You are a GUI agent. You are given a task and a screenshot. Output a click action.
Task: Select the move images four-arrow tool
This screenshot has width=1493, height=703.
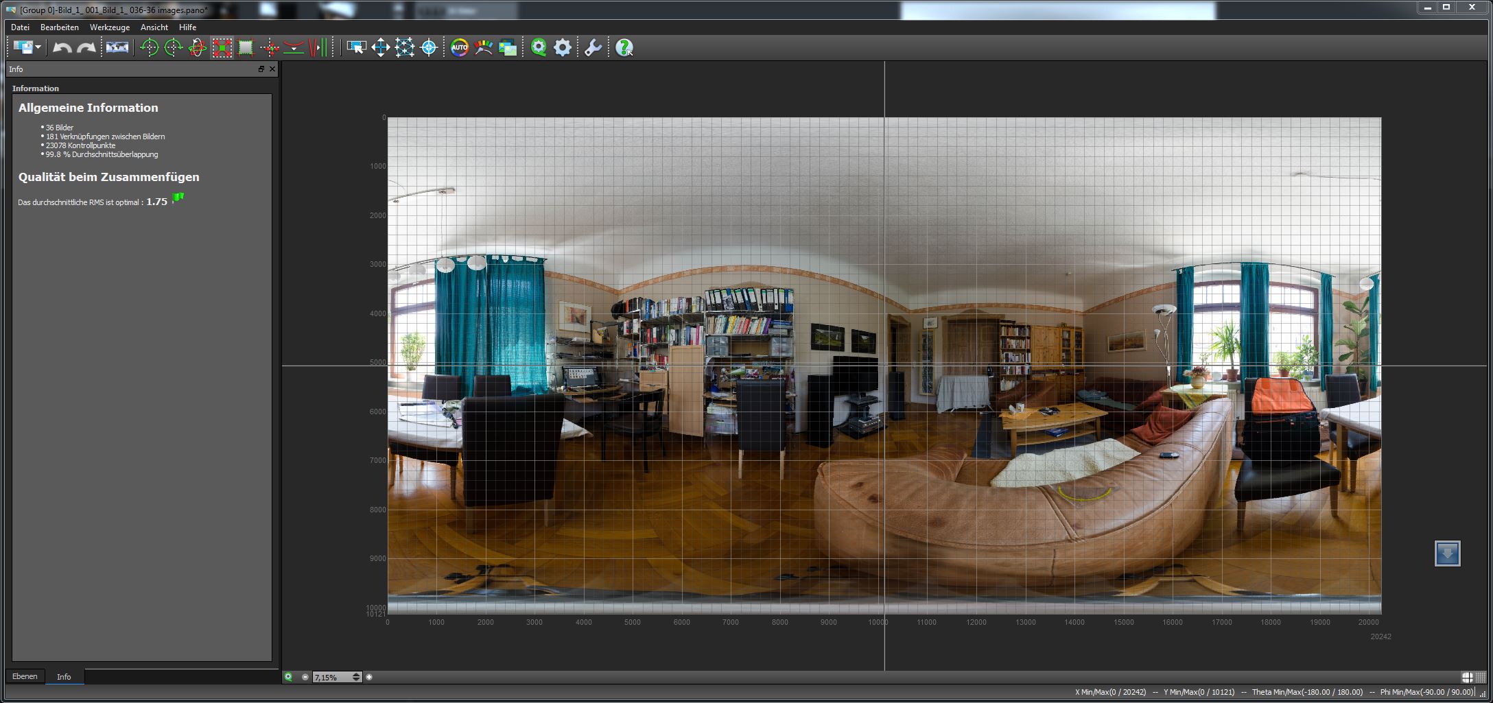click(x=380, y=47)
